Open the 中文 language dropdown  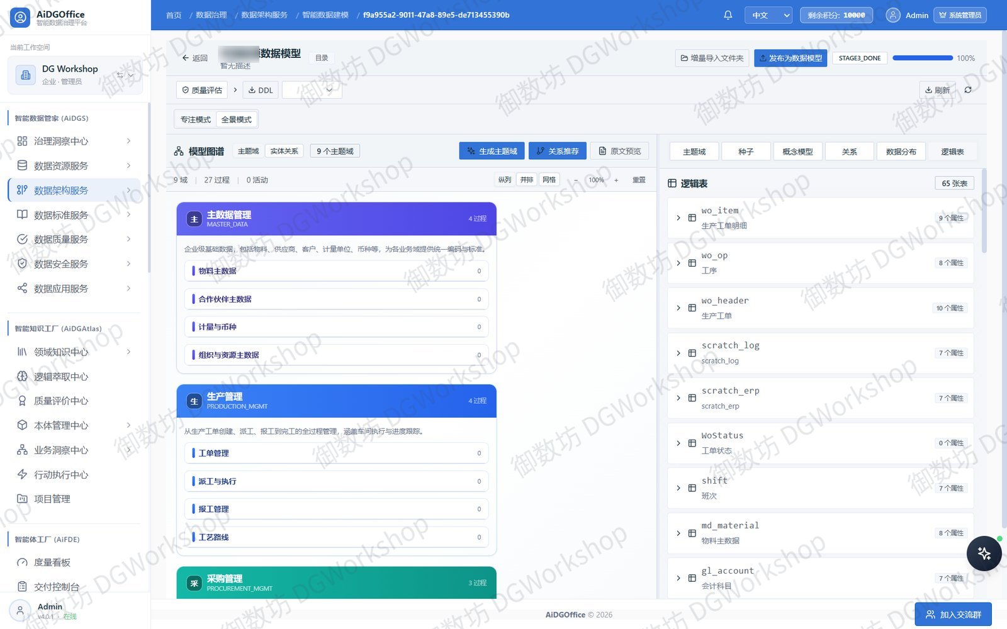click(x=768, y=15)
